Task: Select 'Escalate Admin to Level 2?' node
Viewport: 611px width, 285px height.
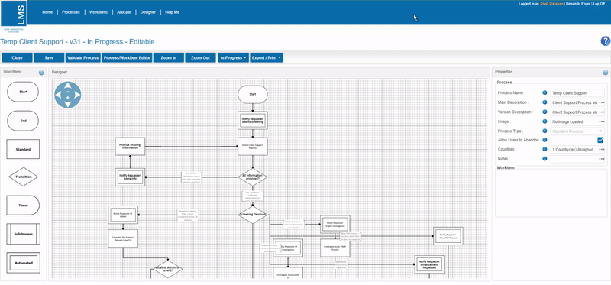Action: [168, 268]
